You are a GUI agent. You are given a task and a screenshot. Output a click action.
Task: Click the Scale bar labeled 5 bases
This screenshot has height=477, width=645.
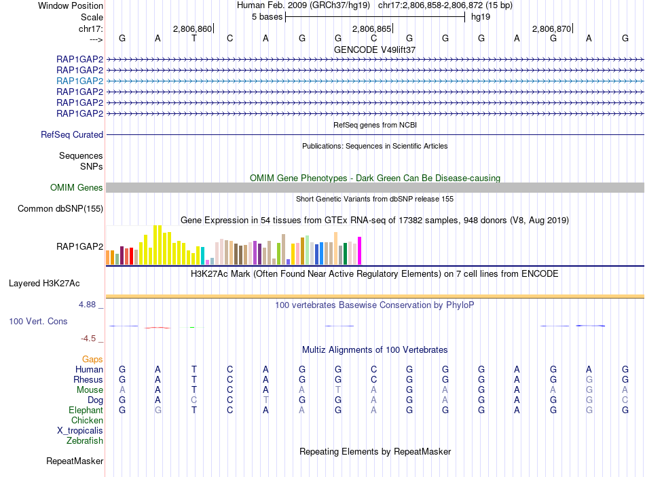[x=375, y=17]
